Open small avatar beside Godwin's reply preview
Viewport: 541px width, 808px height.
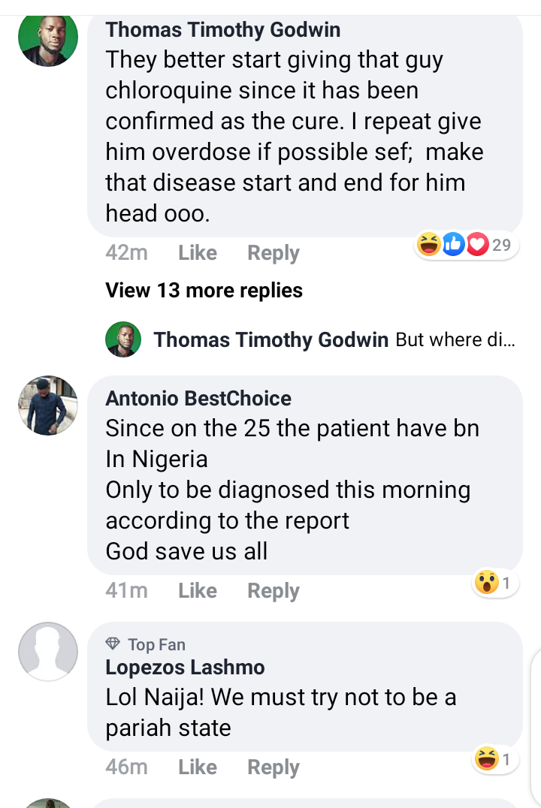coord(123,339)
